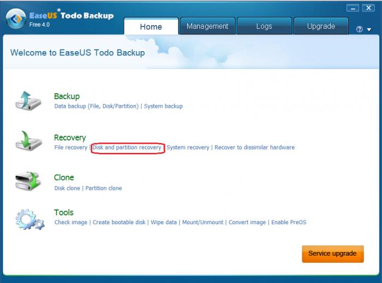Open Convert image tool
This screenshot has height=283, width=382.
247,222
